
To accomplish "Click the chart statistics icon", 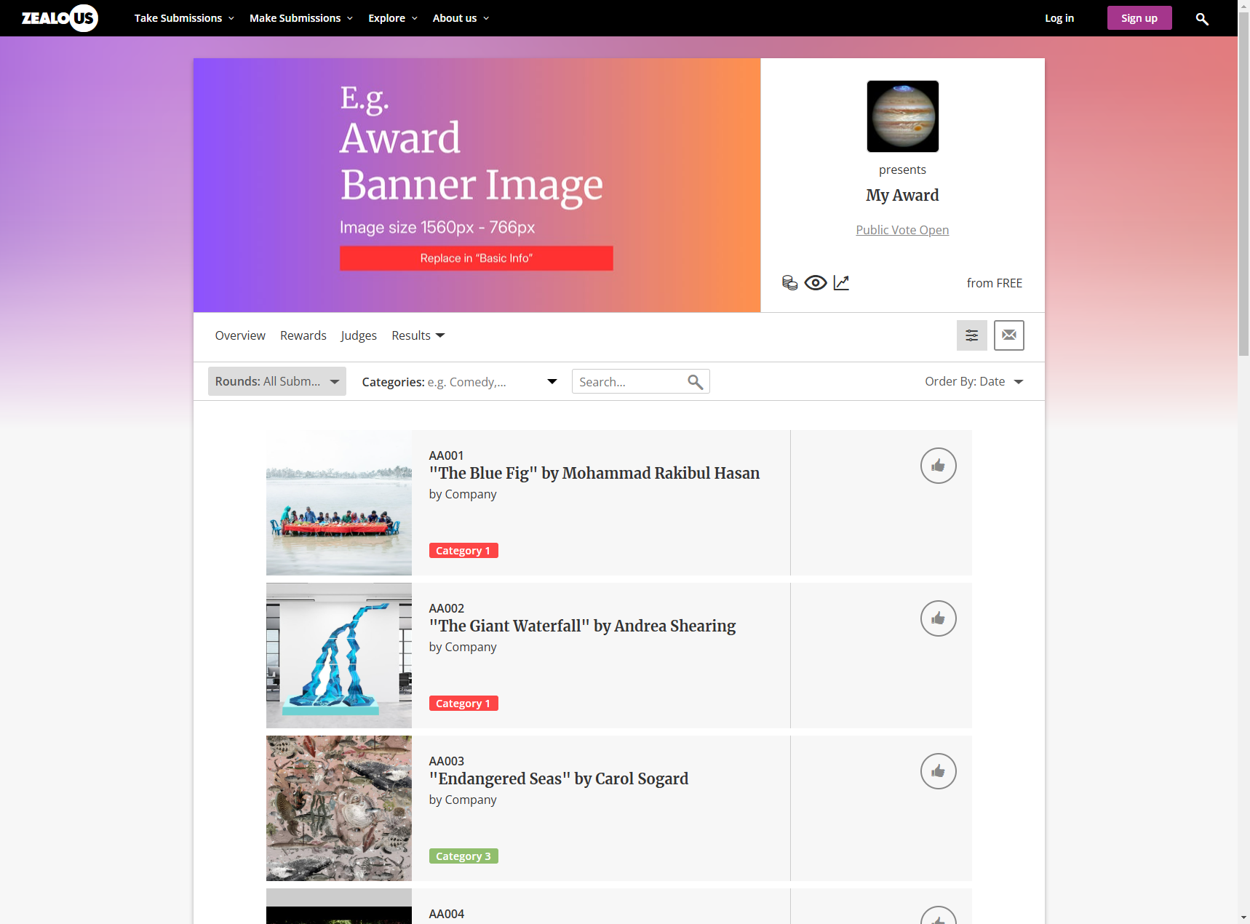I will coord(841,283).
